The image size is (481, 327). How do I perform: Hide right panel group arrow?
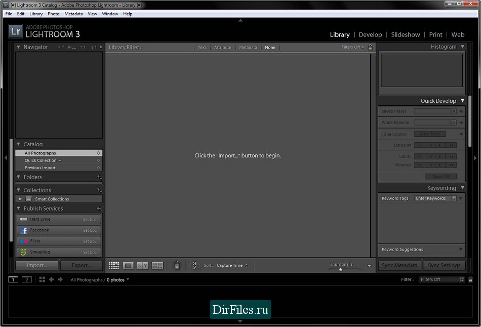(x=475, y=158)
